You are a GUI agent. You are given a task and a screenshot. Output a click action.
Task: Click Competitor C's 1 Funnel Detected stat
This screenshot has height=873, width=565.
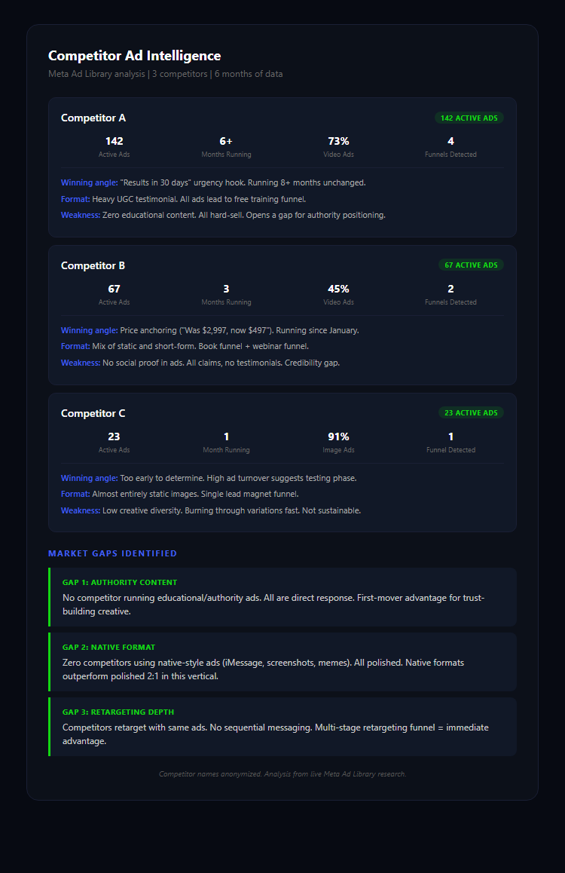pos(450,442)
